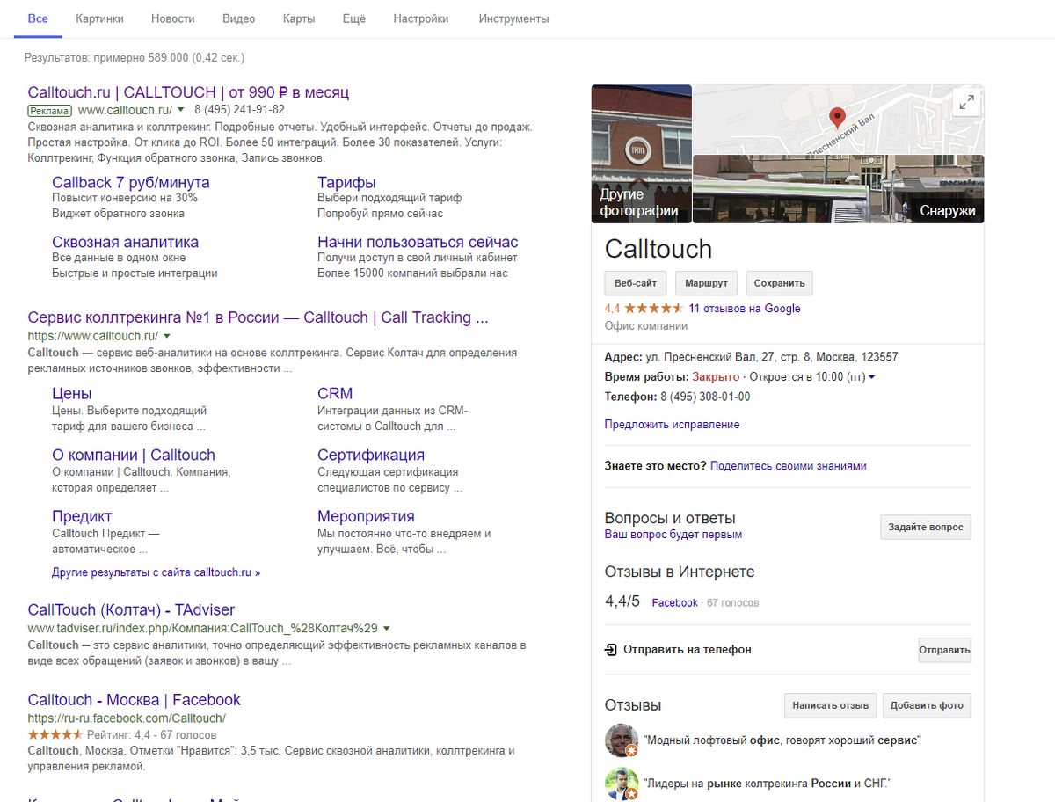Open the Мероприятия sitelink
Screen dimensions: 1055x802
(366, 516)
